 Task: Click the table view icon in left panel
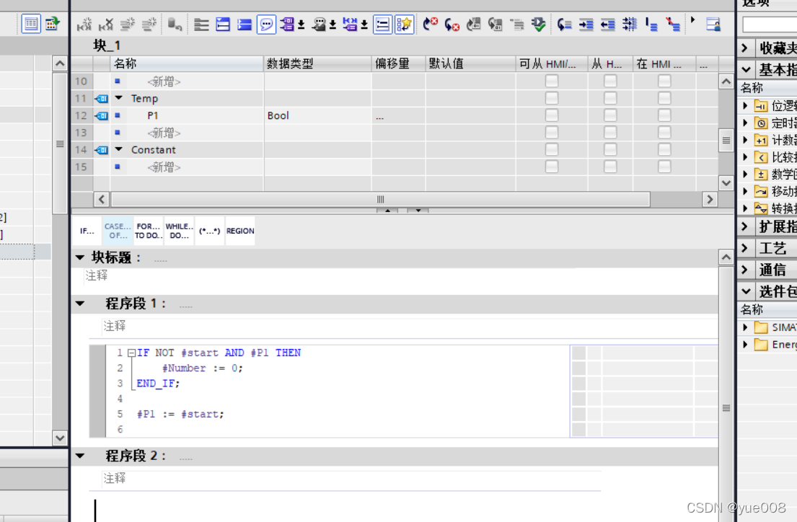pos(30,24)
